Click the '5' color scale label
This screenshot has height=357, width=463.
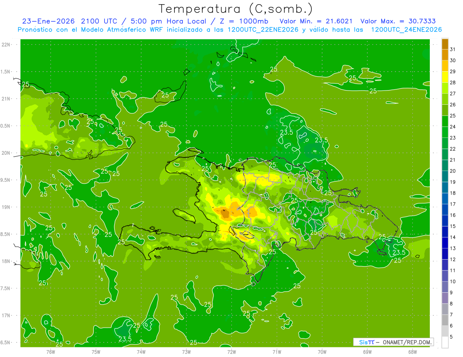pos(451,337)
